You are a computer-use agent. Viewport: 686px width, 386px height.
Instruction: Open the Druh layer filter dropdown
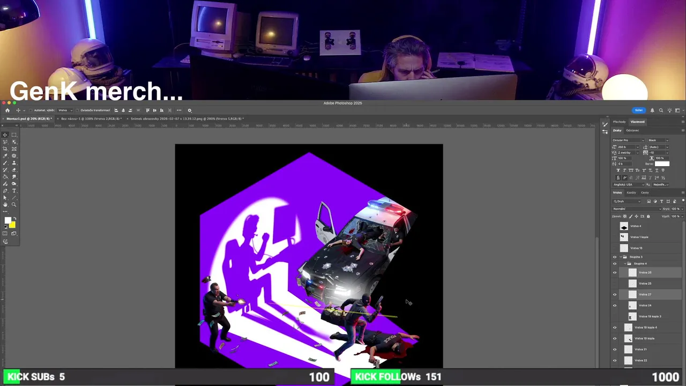(626, 201)
